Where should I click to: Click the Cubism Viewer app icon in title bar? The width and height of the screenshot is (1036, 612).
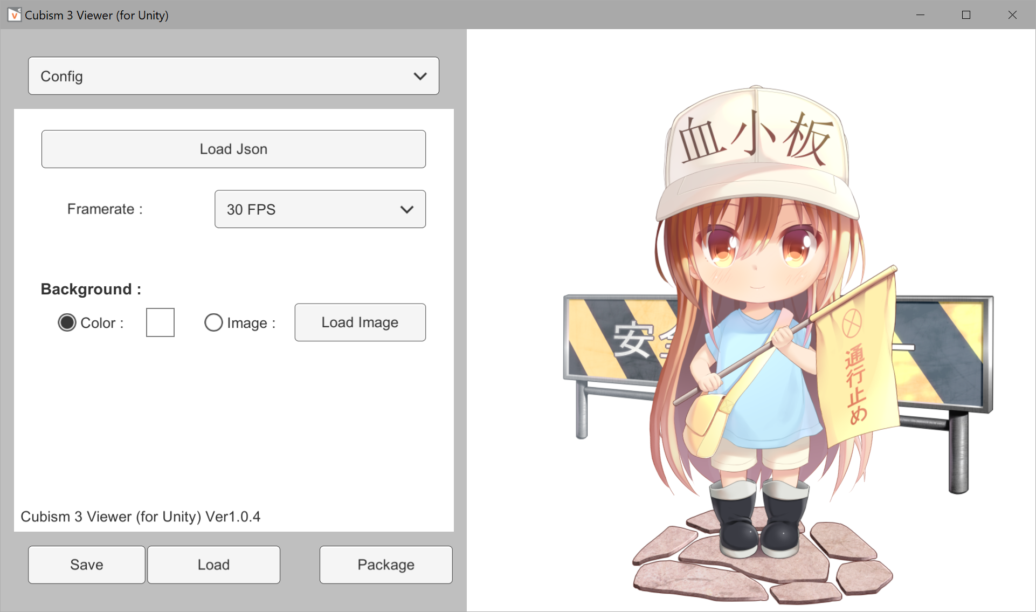coord(15,15)
